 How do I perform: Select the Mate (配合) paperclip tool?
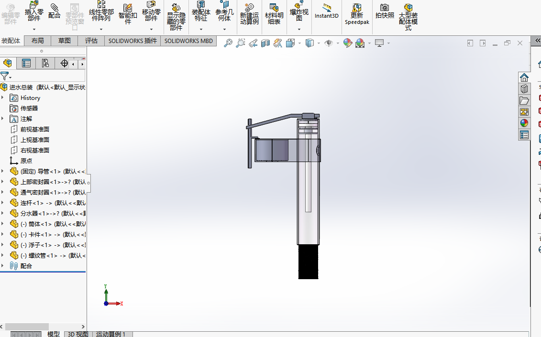tap(54, 11)
